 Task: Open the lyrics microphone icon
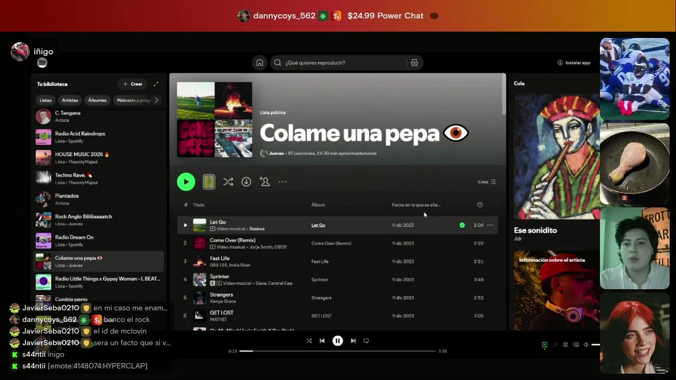[x=555, y=345]
